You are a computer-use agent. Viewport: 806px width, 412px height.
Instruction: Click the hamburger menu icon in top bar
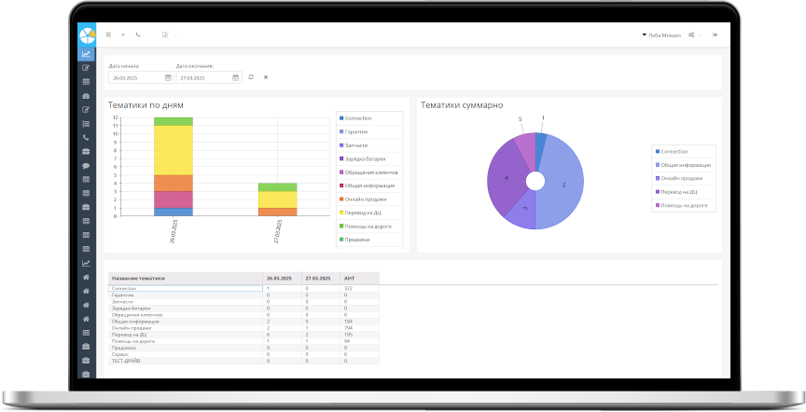pos(108,34)
